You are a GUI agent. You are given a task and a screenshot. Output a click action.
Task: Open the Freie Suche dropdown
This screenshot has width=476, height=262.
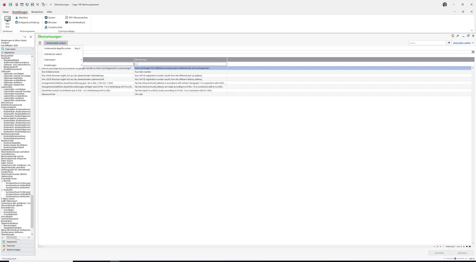click(33, 49)
